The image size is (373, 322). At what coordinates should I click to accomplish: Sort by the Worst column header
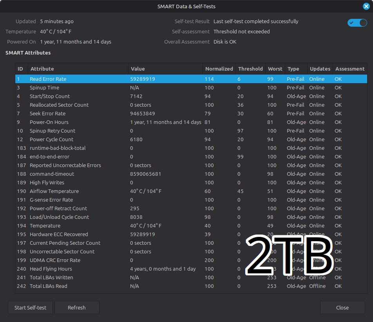pyautogui.click(x=275, y=69)
